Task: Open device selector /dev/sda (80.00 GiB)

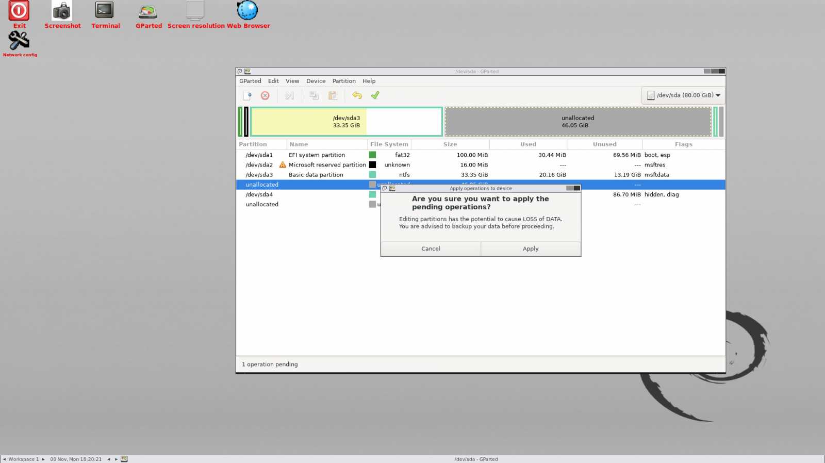Action: 683,95
